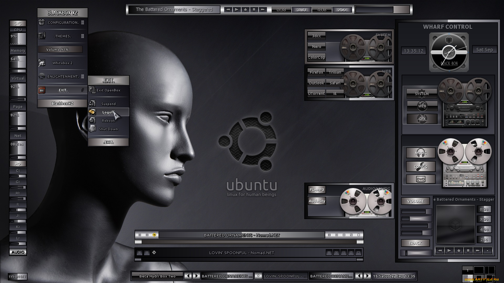
Task: Select Reboot from the EXIT menu
Action: (108, 121)
